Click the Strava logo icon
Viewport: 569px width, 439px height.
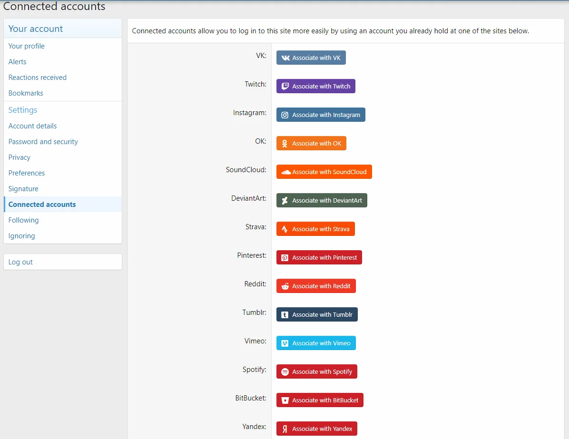(285, 229)
